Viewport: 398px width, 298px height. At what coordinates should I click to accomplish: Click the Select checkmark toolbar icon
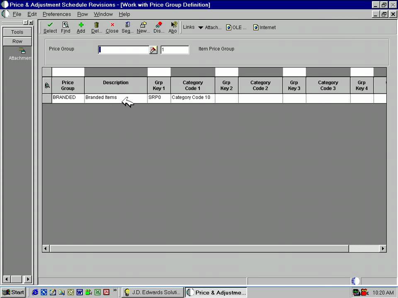[x=50, y=27]
